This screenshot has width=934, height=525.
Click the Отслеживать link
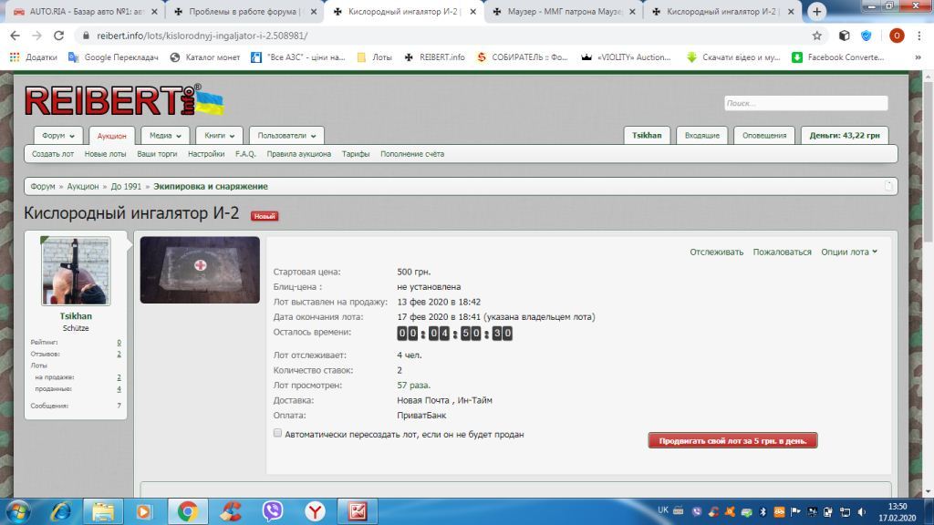(x=717, y=252)
